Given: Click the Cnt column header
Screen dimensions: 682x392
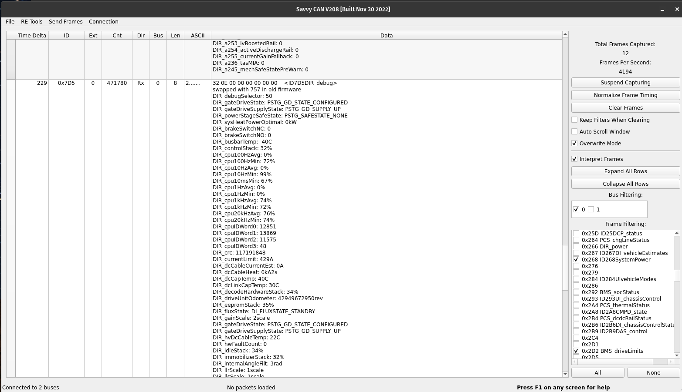Looking at the screenshot, I should click(117, 36).
